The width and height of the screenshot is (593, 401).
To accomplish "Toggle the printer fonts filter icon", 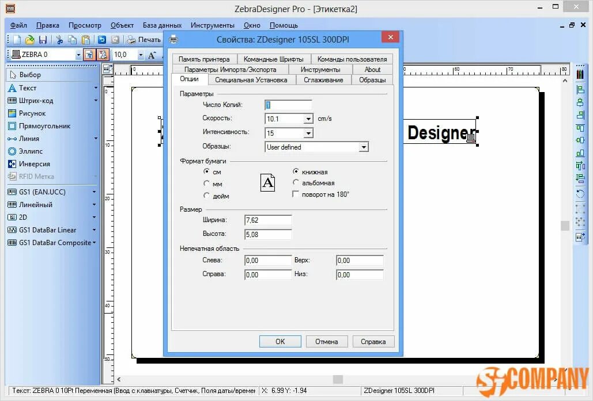I will pyautogui.click(x=103, y=55).
